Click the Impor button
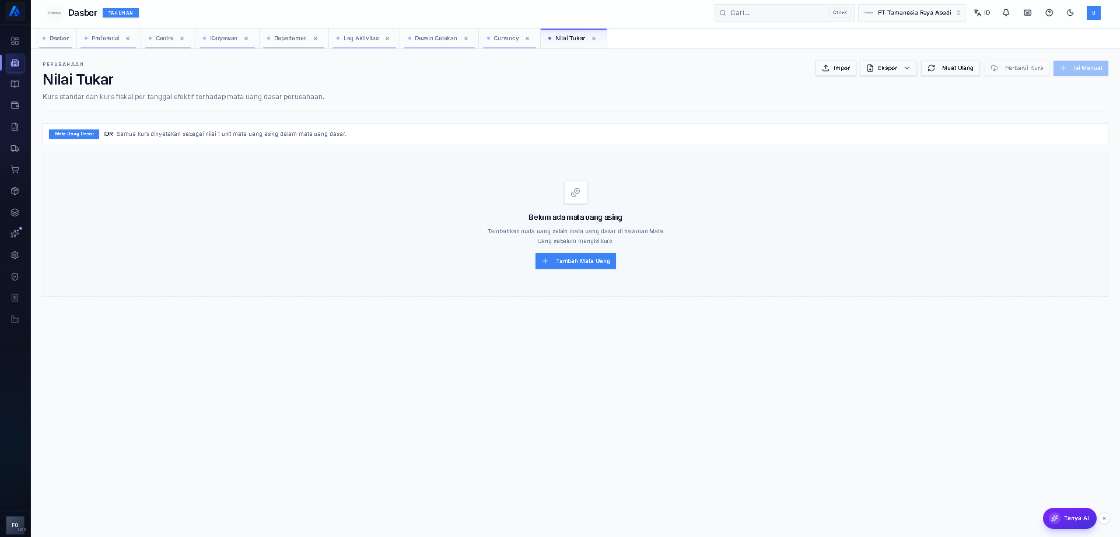This screenshot has width=1120, height=537. [x=836, y=68]
